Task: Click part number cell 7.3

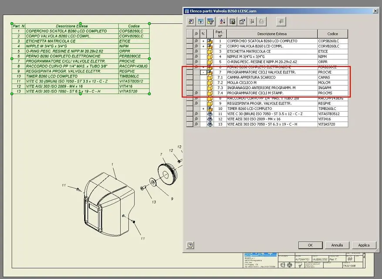Action: tap(220, 88)
